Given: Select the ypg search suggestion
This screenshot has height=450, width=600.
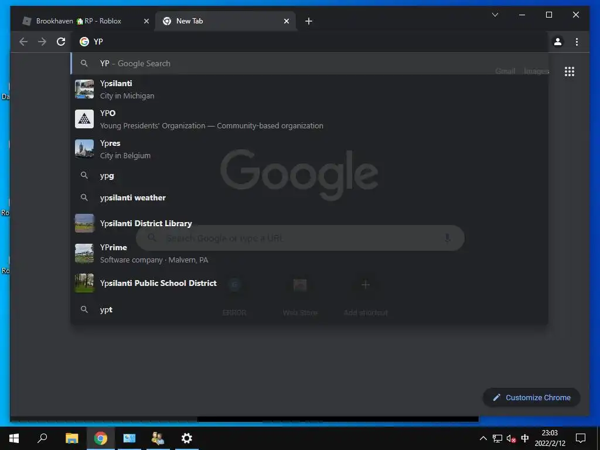Looking at the screenshot, I should click(309, 176).
